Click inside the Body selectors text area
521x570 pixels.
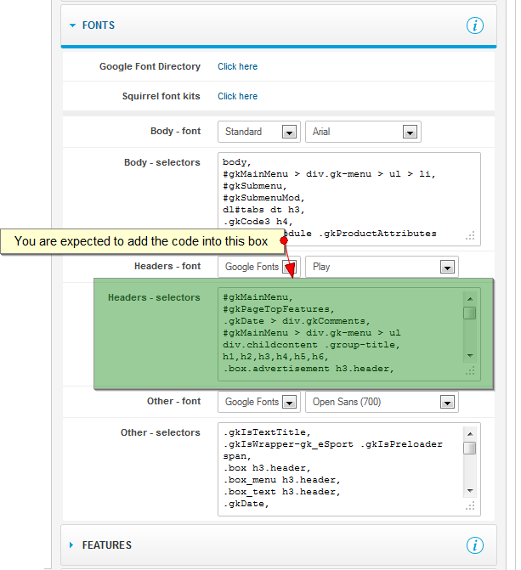click(x=349, y=200)
